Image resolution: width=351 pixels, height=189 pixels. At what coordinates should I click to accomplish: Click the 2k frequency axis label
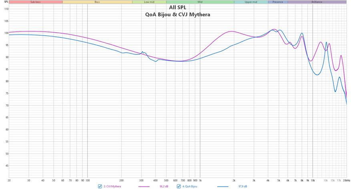tap(234, 180)
